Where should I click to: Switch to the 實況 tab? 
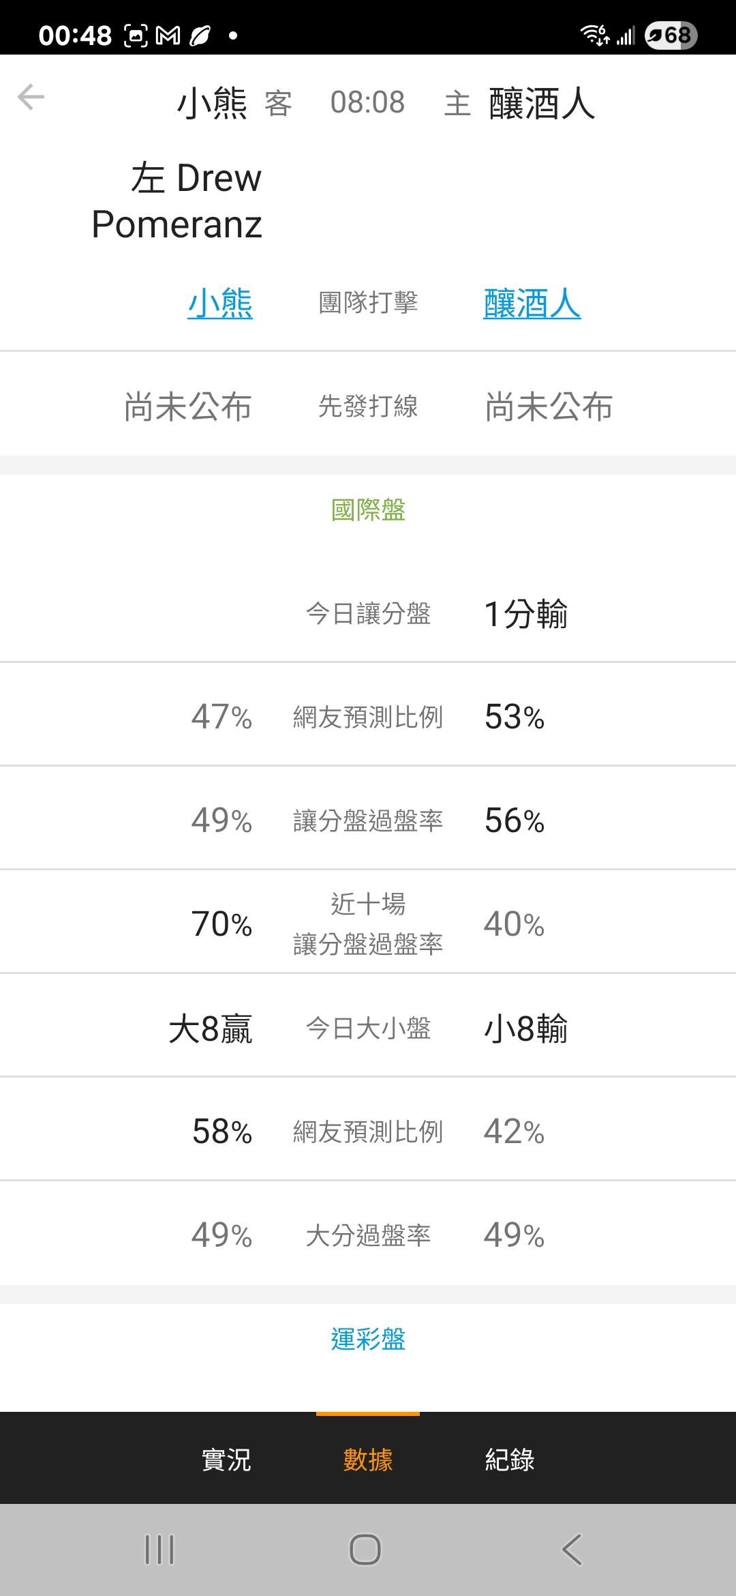click(226, 1460)
